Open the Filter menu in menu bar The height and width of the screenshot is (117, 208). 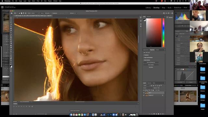(38, 1)
